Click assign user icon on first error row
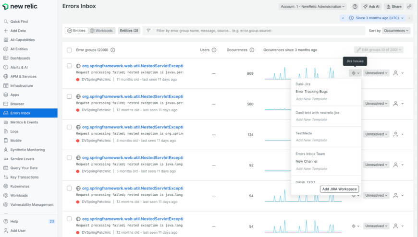Screen dimensions: 418x237 click(395, 73)
